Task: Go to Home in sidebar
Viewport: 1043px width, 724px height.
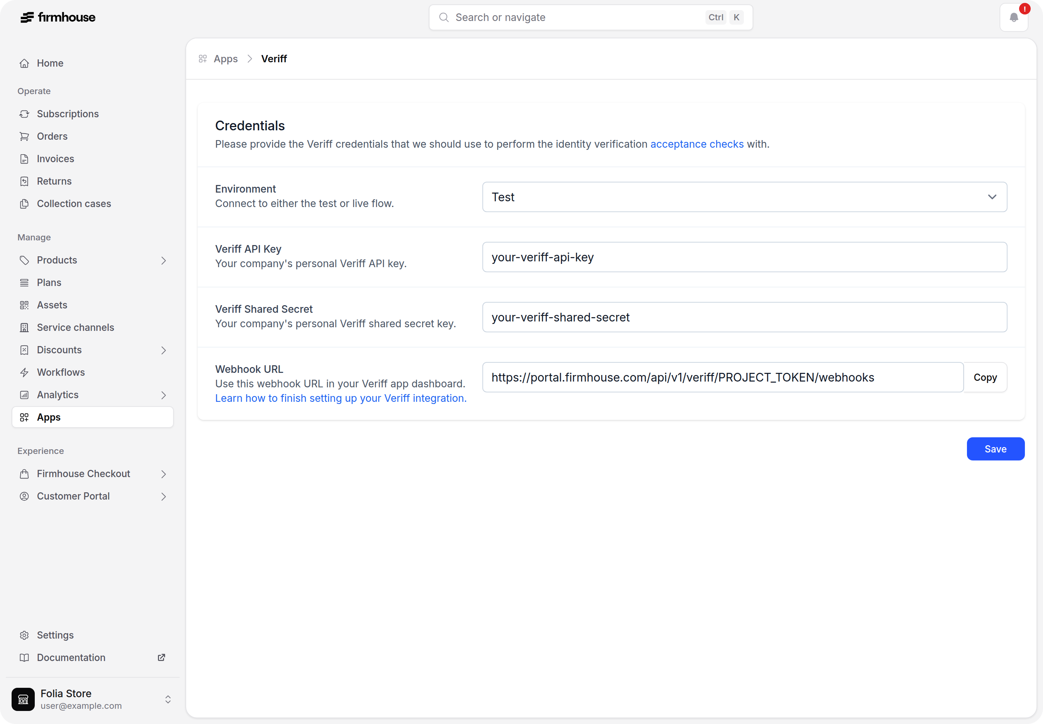Action: point(93,63)
